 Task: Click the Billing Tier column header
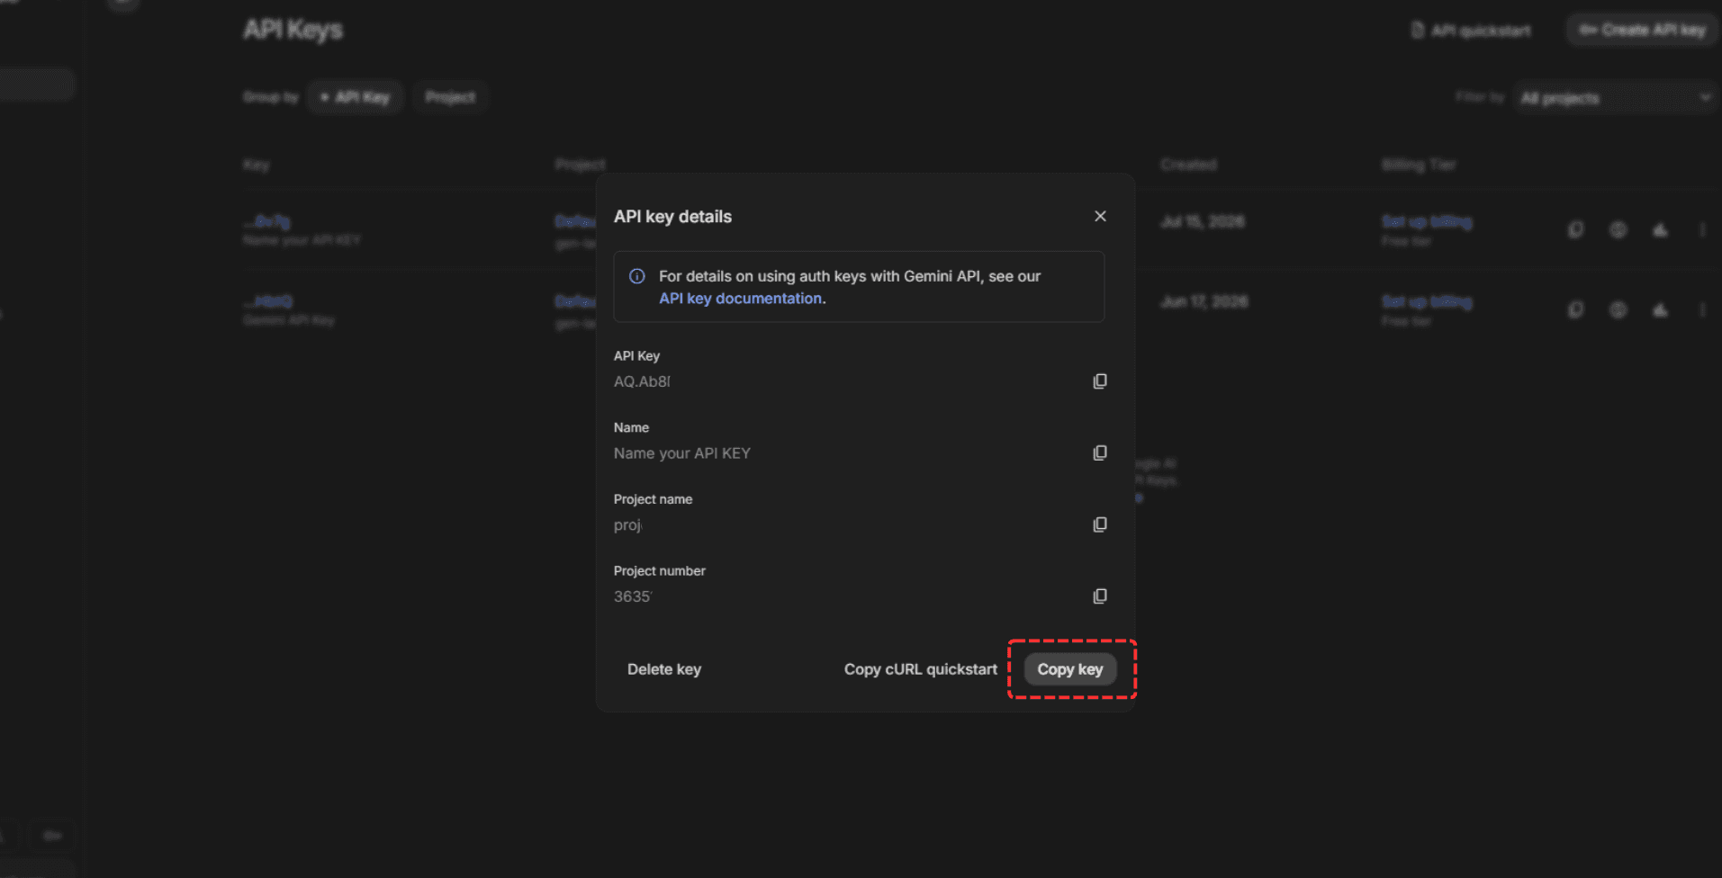click(x=1419, y=165)
